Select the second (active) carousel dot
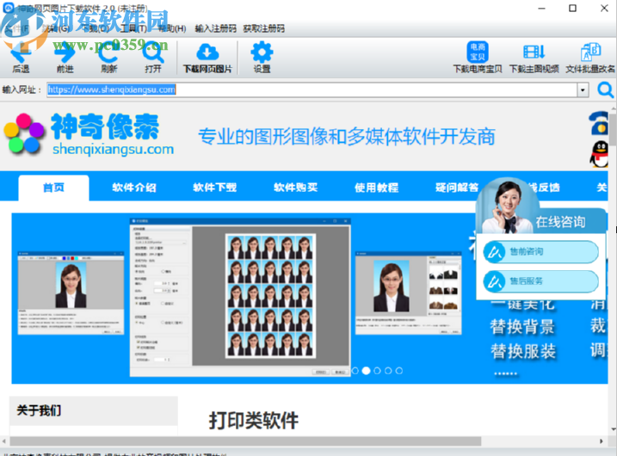 366,371
